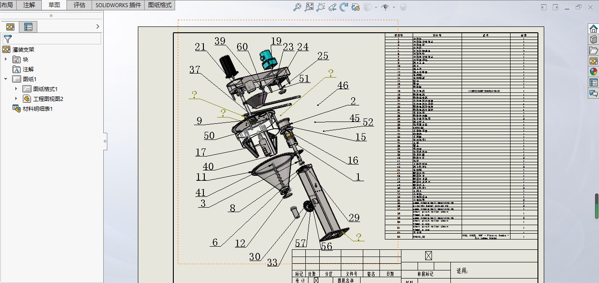
Task: Select the 工程图视图2 drawing view item
Action: [43, 99]
